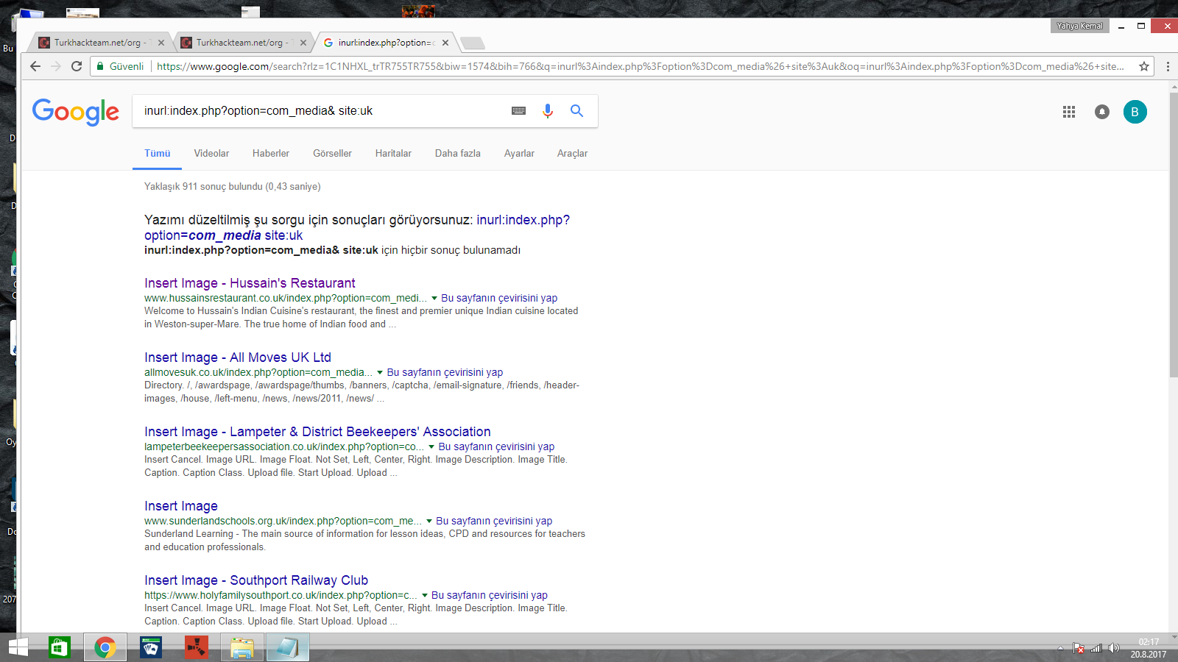Image resolution: width=1178 pixels, height=662 pixels.
Task: Open the network signal tray icon
Action: click(x=1096, y=648)
